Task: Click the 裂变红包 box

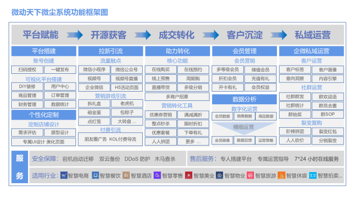Action: point(327,132)
